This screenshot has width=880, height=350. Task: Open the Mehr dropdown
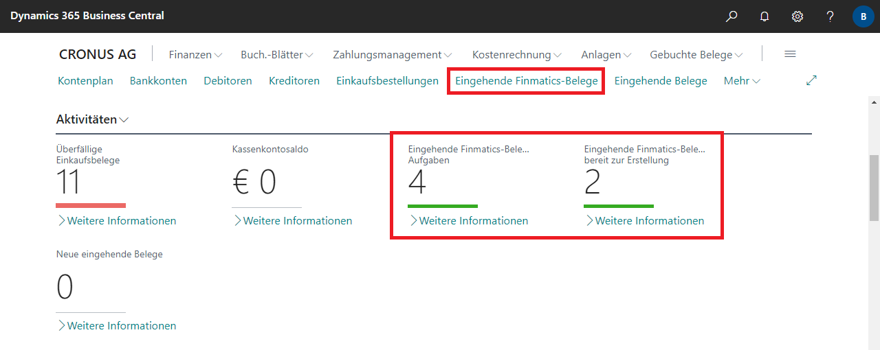point(742,81)
